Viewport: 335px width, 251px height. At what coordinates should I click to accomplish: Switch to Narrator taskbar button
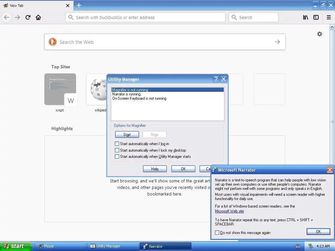pos(165,246)
